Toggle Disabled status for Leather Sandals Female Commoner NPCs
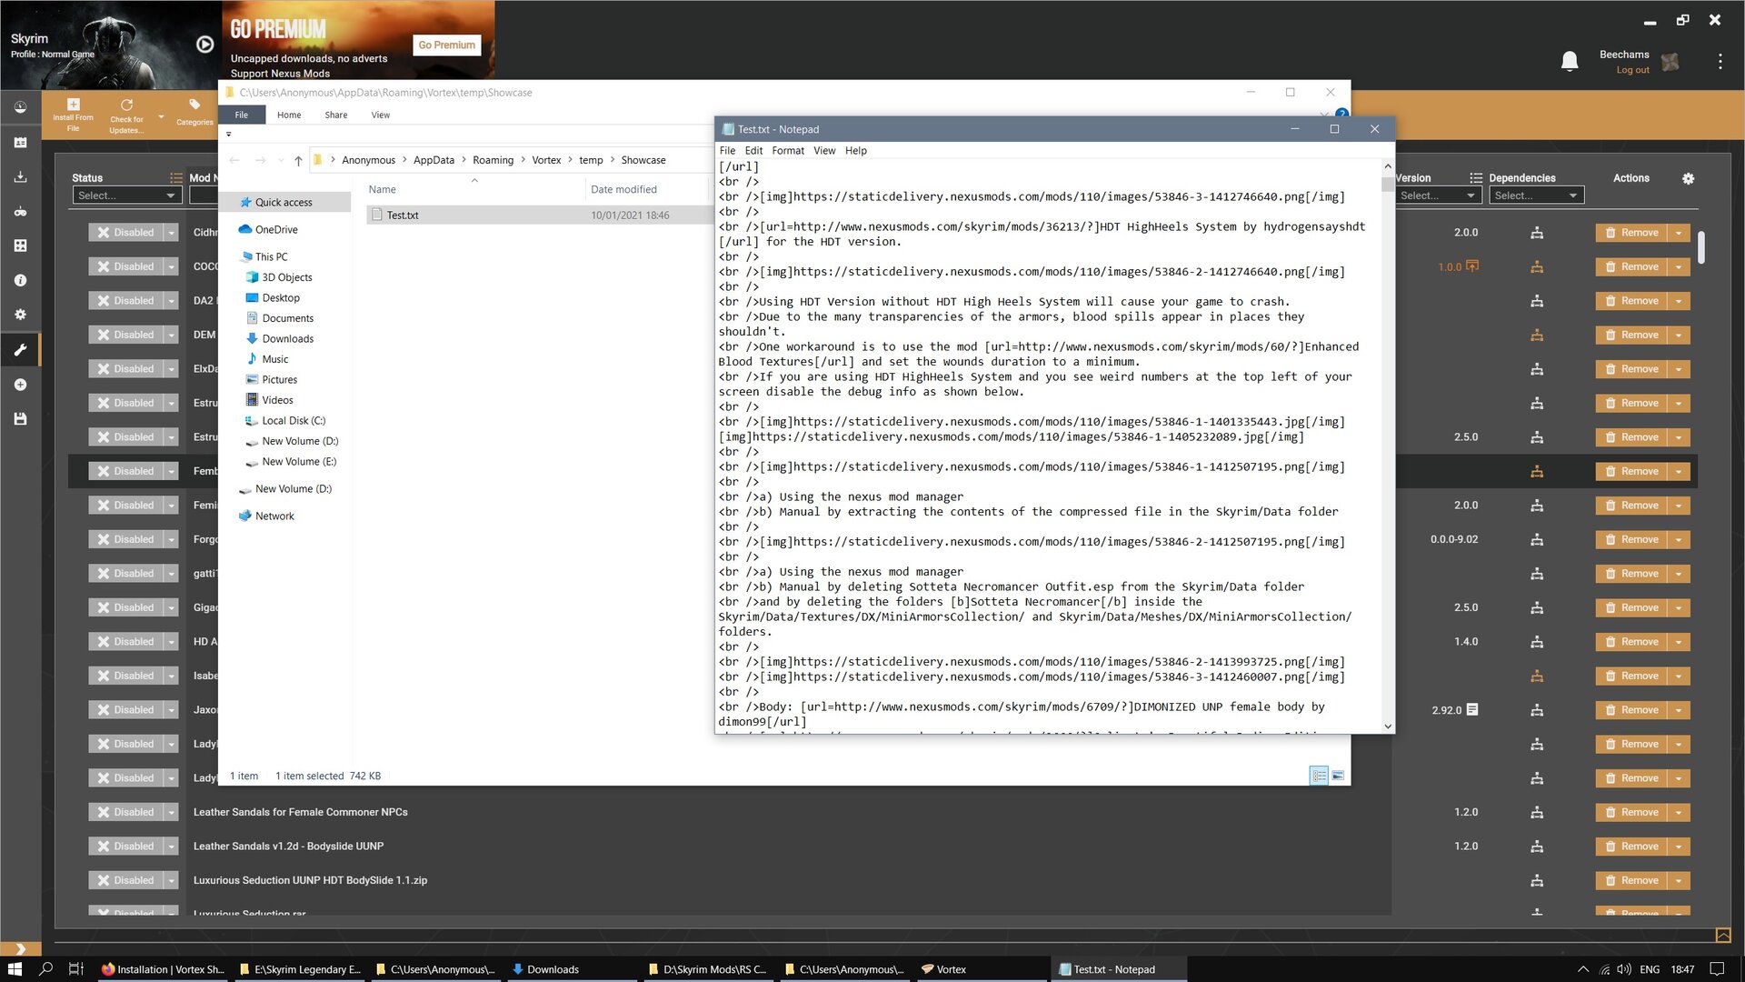Screen dimensions: 1745x982 (125, 812)
